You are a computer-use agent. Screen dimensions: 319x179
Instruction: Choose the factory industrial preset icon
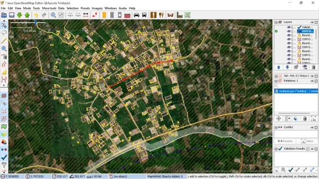(179, 15)
